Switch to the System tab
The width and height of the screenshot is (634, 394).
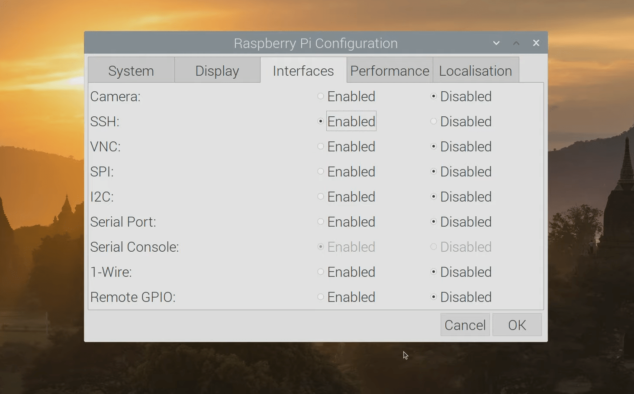pos(131,70)
